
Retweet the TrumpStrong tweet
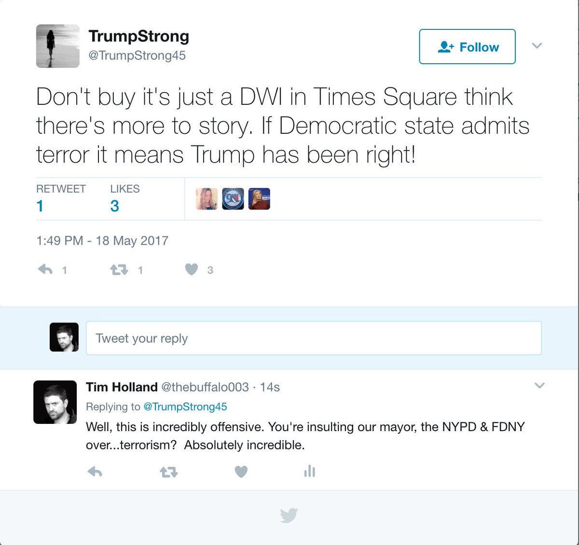[119, 270]
